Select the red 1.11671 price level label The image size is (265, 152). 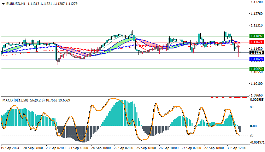pos(257,42)
